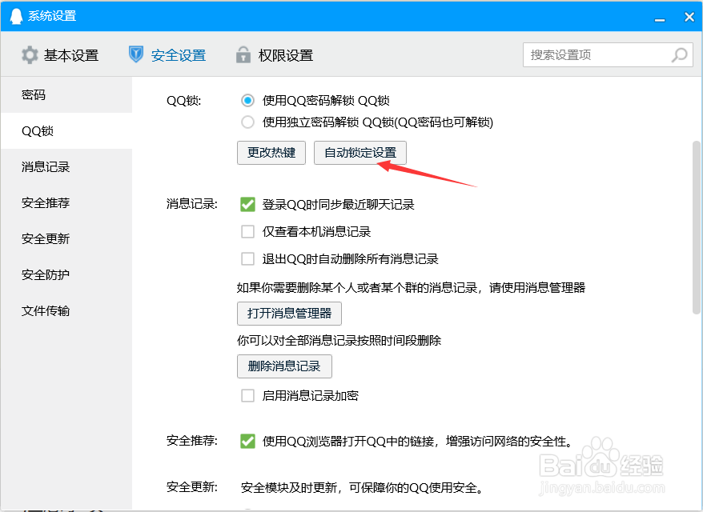The width and height of the screenshot is (703, 512).
Task: Open 安全推荐 section from sidebar
Action: (66, 202)
